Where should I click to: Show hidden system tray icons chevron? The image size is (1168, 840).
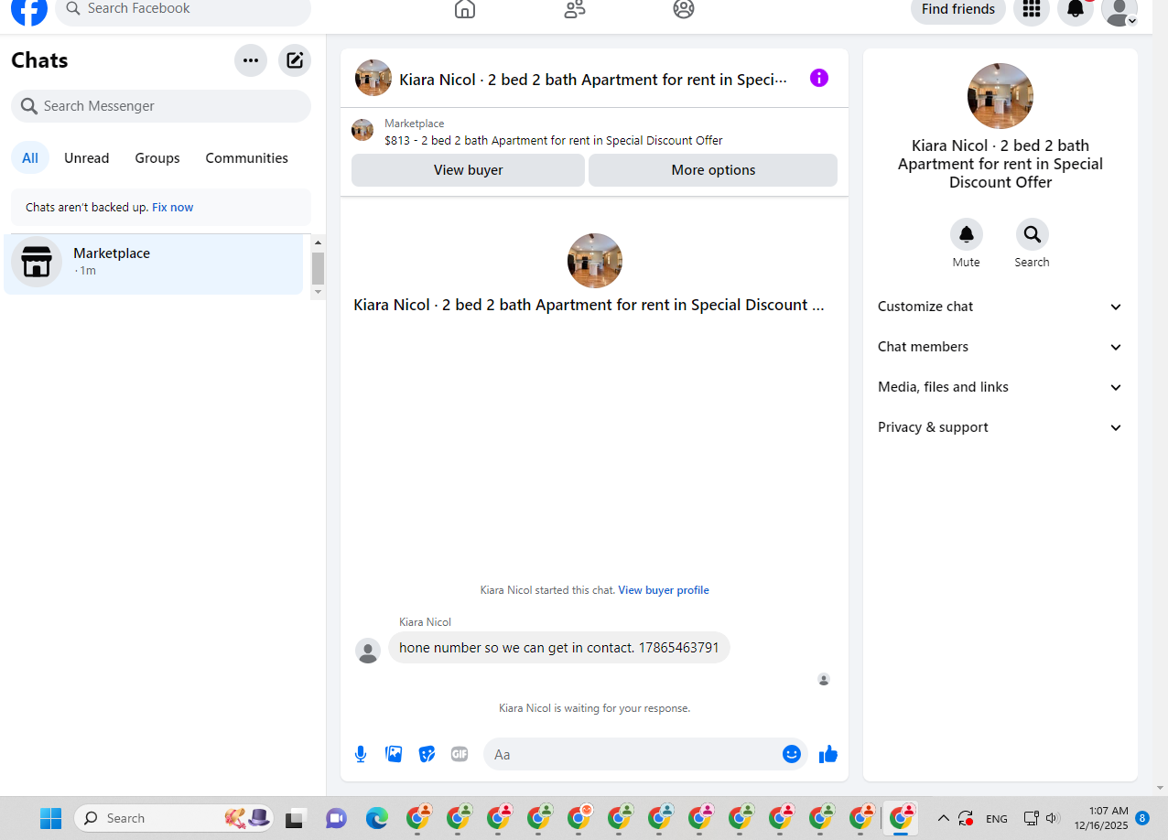pos(944,818)
